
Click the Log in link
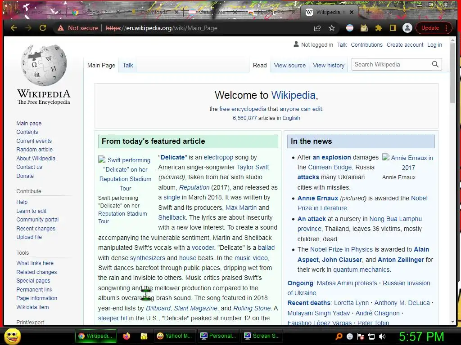434,44
